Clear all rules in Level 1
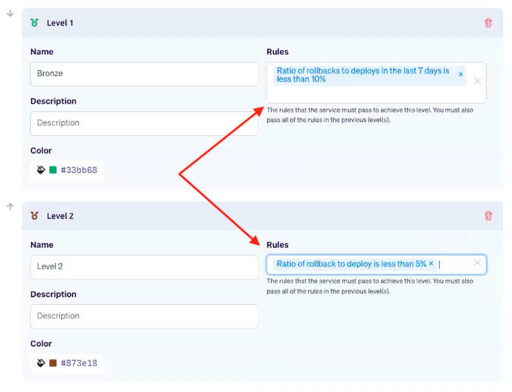The height and width of the screenshot is (392, 512). 478,81
